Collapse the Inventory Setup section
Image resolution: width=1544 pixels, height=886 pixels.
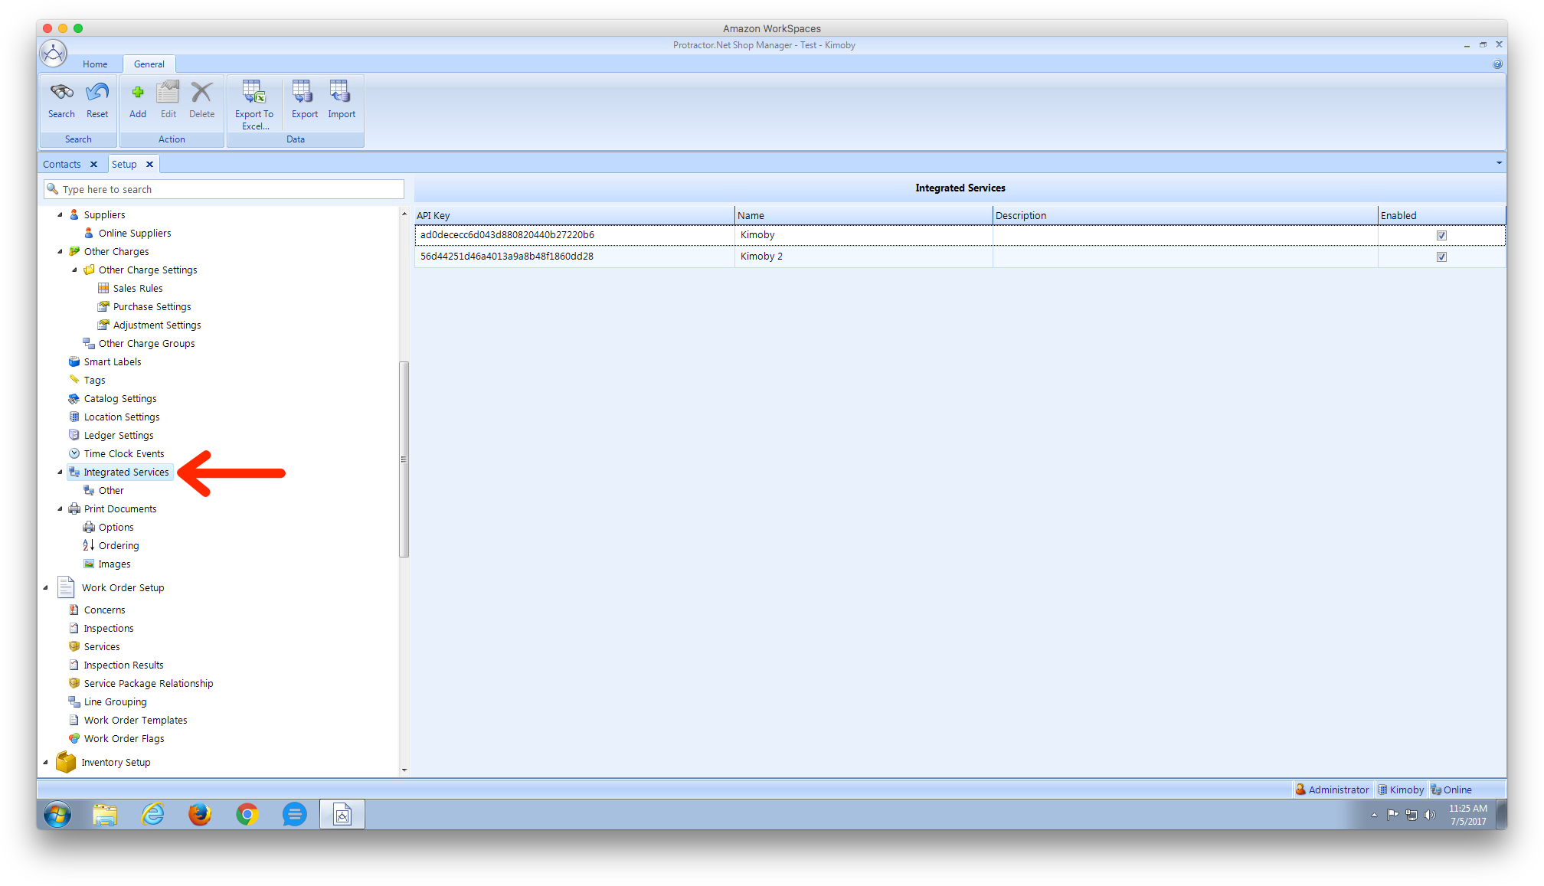pos(46,763)
